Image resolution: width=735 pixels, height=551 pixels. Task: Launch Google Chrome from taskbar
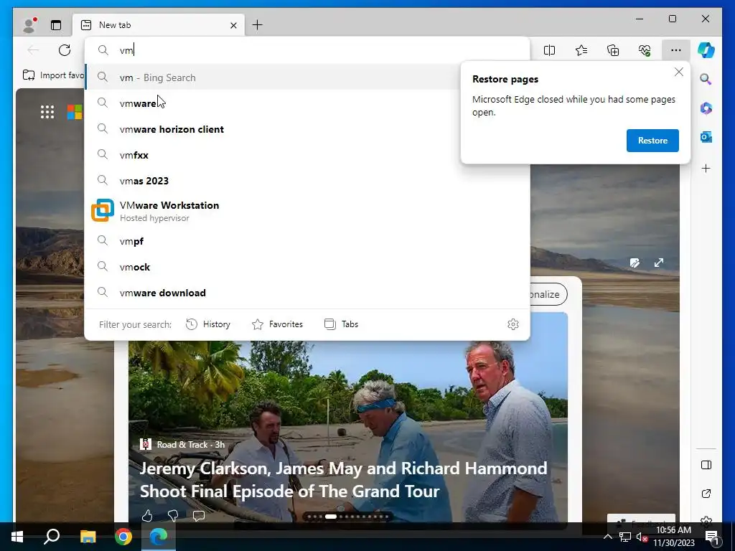(x=123, y=537)
